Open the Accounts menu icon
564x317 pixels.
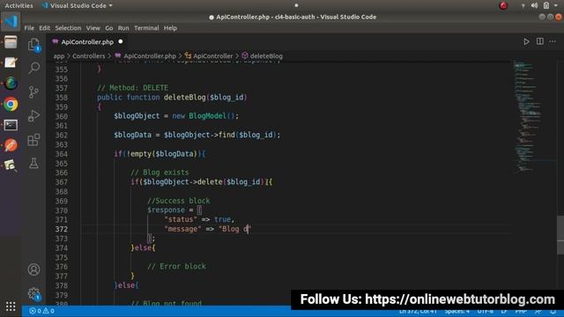33,269
